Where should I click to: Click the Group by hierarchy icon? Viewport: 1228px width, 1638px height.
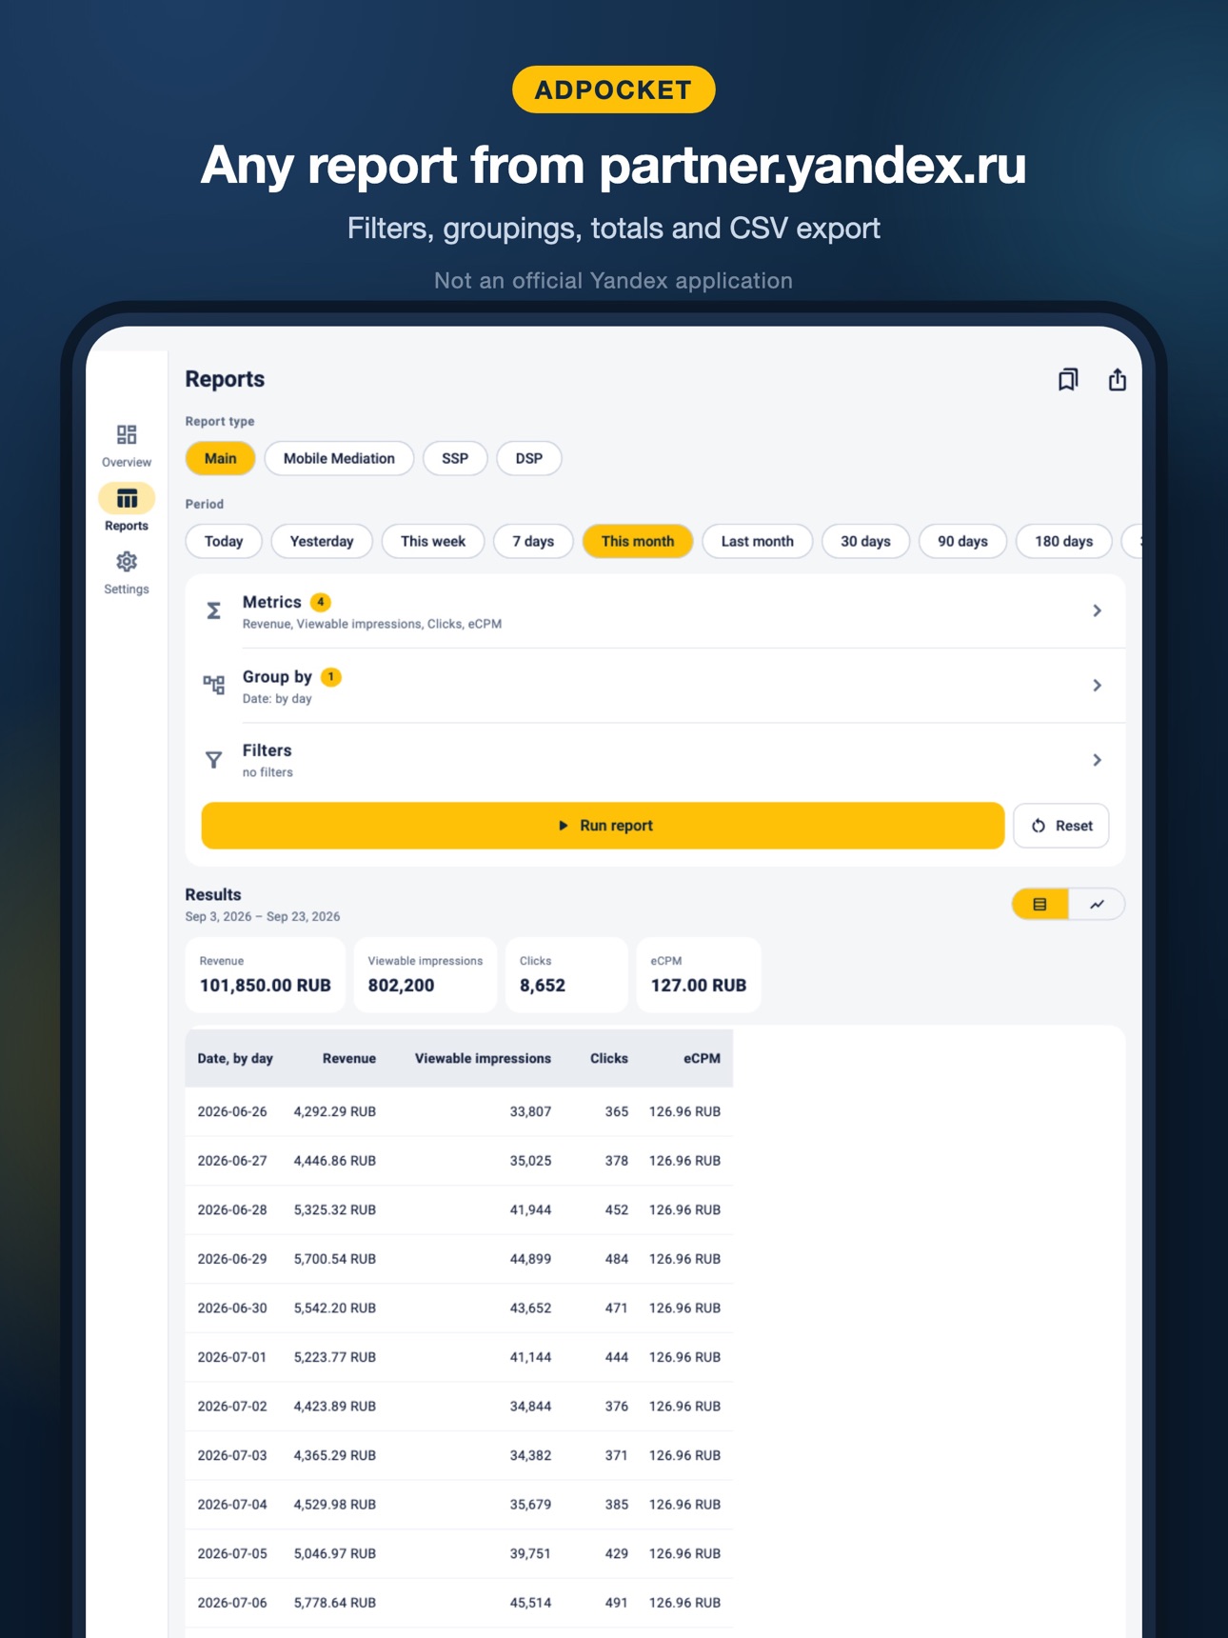click(214, 685)
